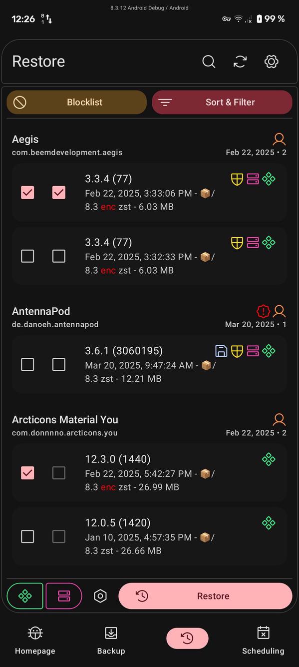Click the green diamond button at bottom left
The height and width of the screenshot is (667, 299).
[x=24, y=596]
